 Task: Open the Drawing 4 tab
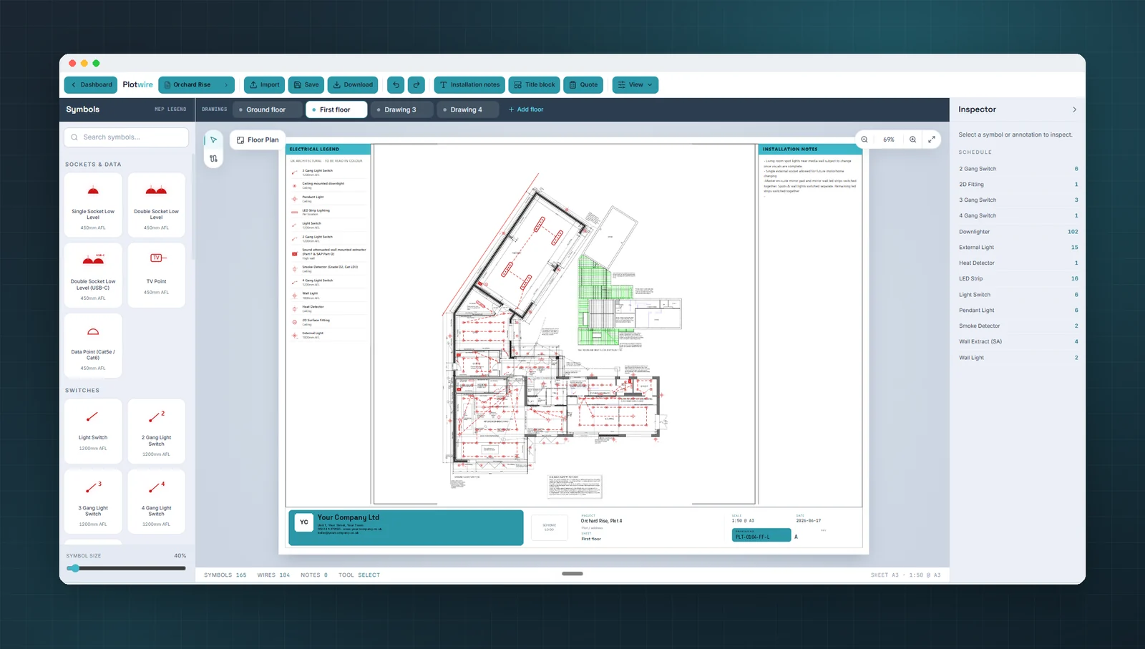468,109
